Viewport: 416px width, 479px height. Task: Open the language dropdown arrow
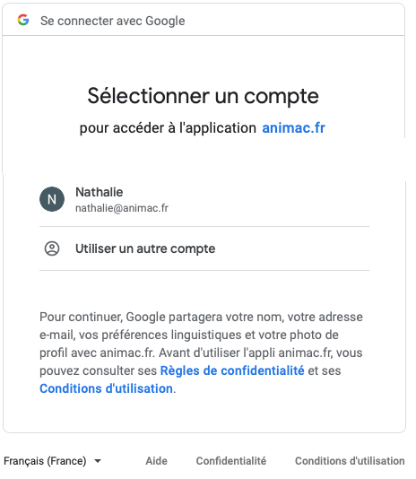tap(98, 461)
